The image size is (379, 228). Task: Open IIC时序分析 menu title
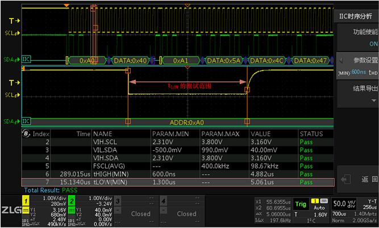click(x=356, y=16)
